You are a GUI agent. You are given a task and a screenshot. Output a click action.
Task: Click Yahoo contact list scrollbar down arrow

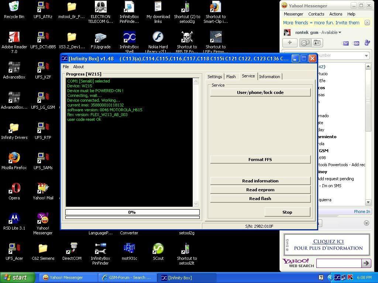click(x=368, y=202)
